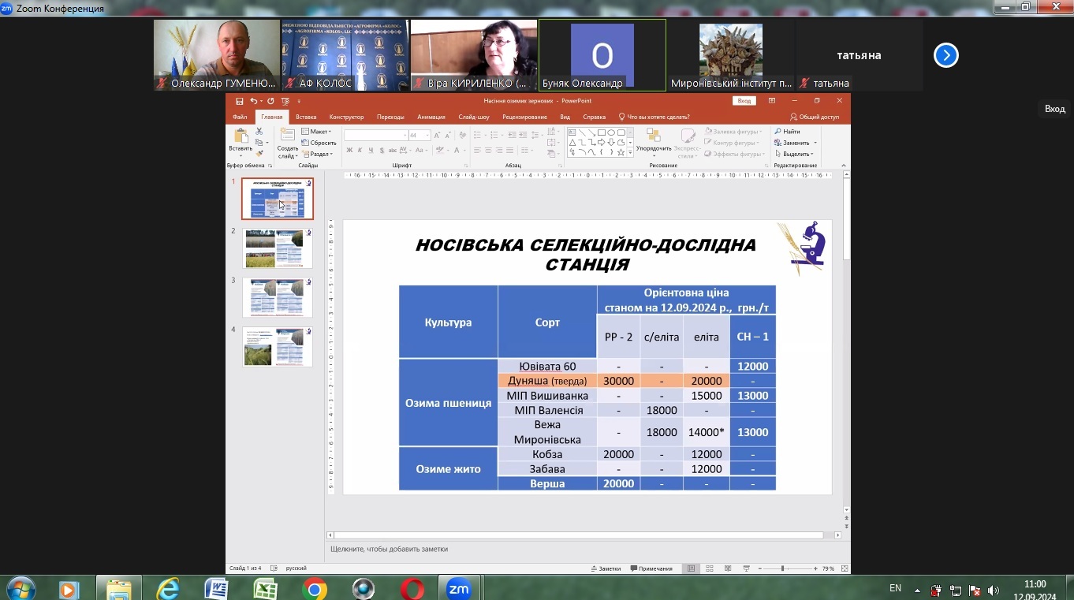Viewport: 1074px width, 600px height.
Task: Click decrease font size icon
Action: (x=447, y=136)
